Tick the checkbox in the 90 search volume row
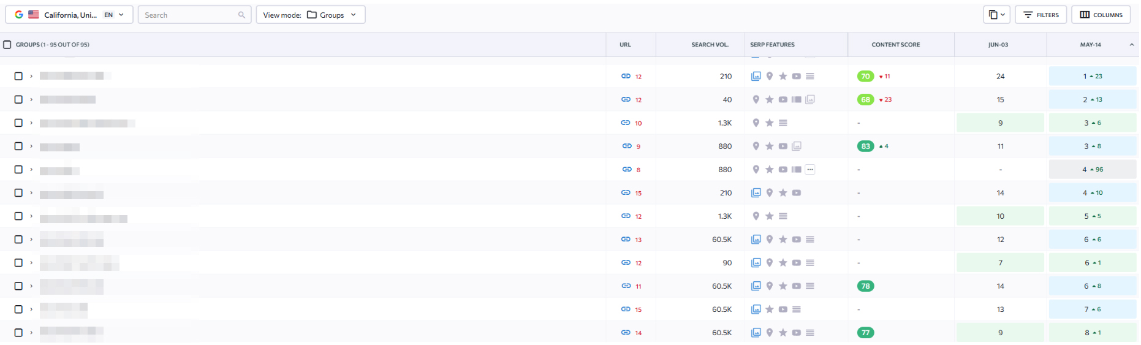 (x=18, y=263)
